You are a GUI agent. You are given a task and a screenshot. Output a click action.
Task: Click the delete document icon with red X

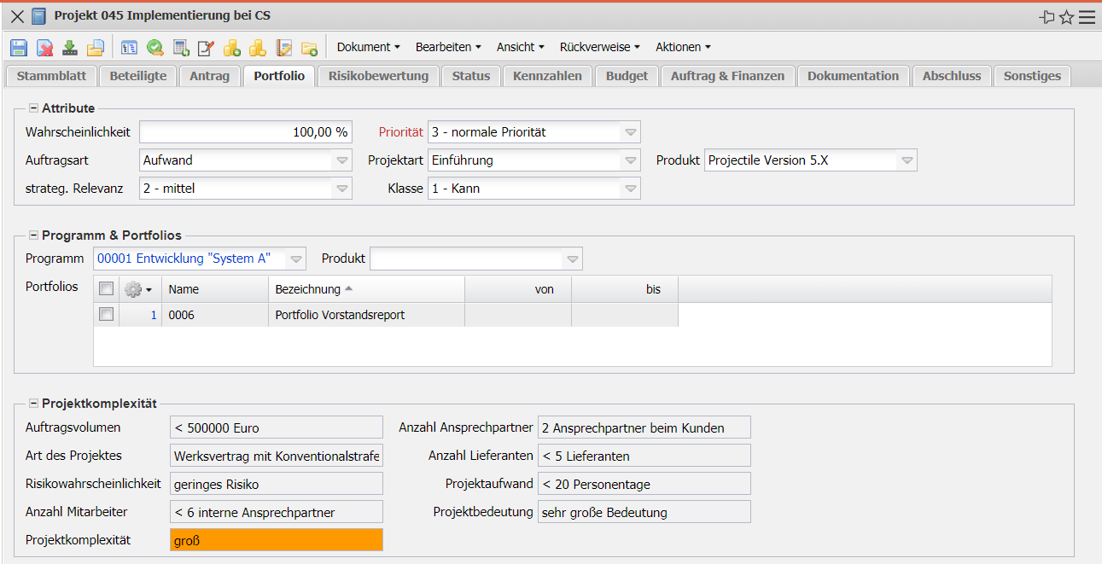click(x=44, y=48)
